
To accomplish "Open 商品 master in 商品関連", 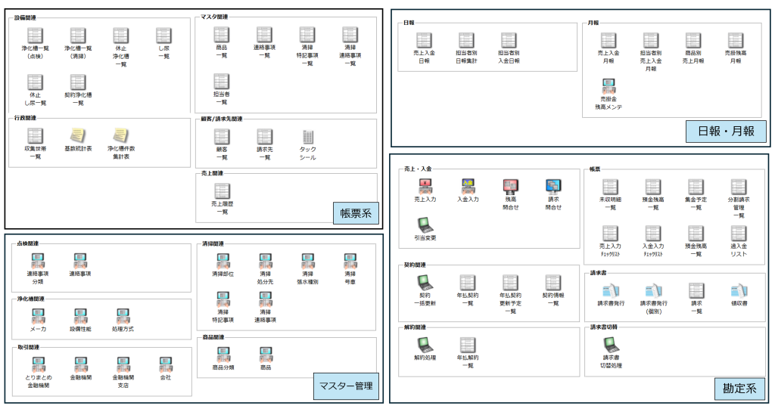I will 266,355.
